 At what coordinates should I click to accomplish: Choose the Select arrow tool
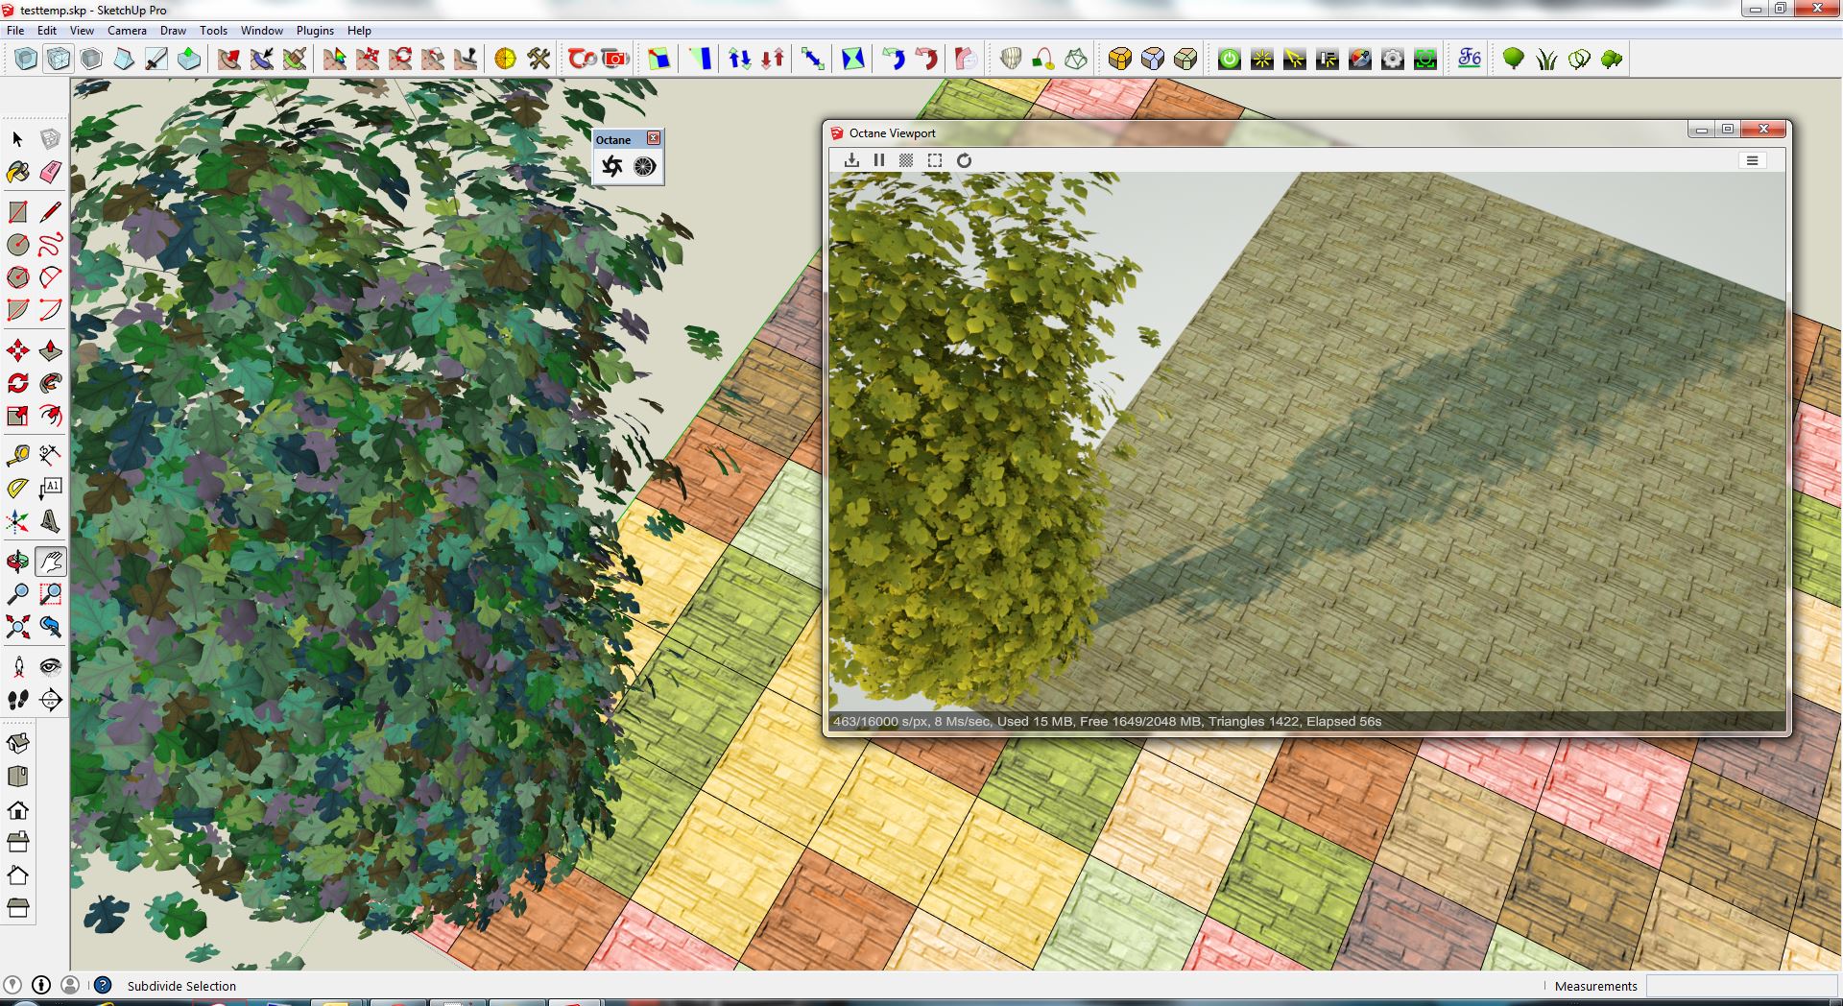[17, 139]
